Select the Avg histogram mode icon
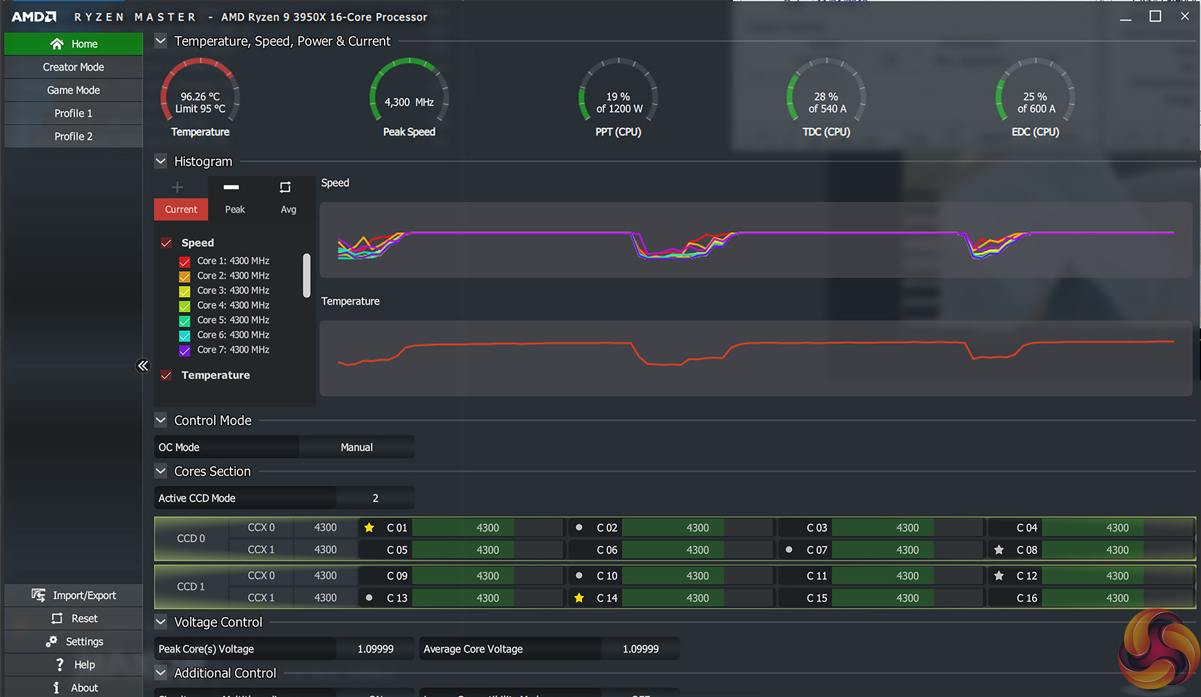The image size is (1201, 697). point(285,188)
